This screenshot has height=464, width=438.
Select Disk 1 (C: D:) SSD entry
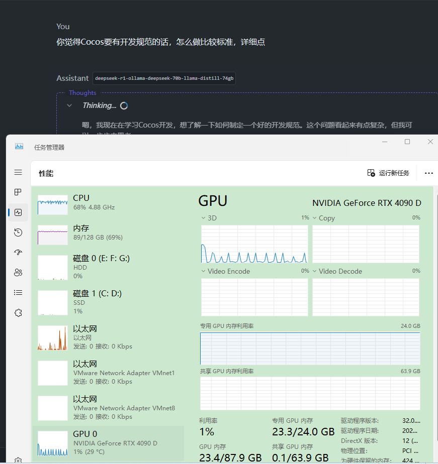[x=109, y=302]
